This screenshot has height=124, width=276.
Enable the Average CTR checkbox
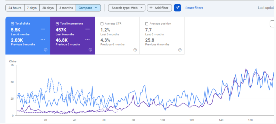(x=102, y=24)
